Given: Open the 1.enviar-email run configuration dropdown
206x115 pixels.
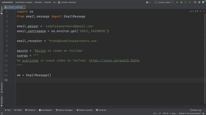Looking at the screenshot, I should 164,2.
